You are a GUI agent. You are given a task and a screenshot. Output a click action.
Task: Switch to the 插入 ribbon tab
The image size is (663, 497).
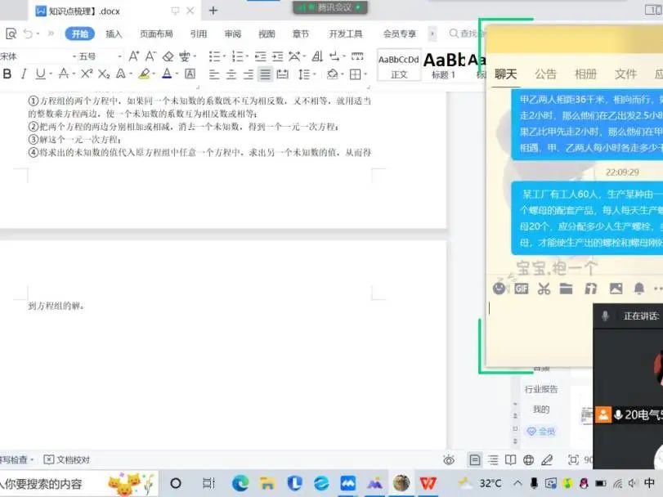tap(114, 34)
